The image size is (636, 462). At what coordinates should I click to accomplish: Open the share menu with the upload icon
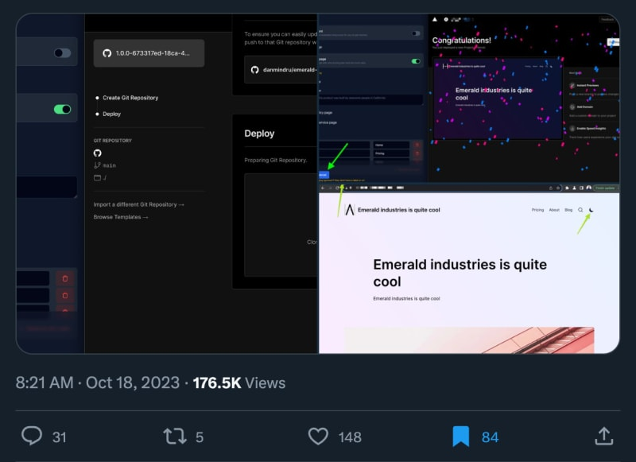tap(604, 436)
